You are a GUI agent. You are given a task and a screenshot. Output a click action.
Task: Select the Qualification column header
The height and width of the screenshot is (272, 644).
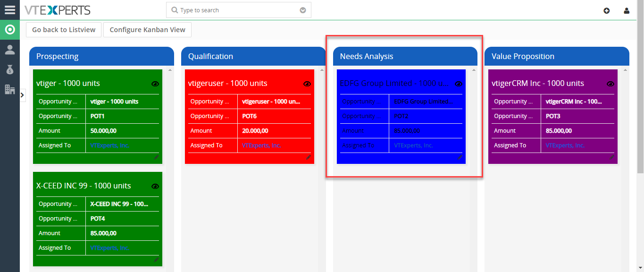(x=253, y=56)
